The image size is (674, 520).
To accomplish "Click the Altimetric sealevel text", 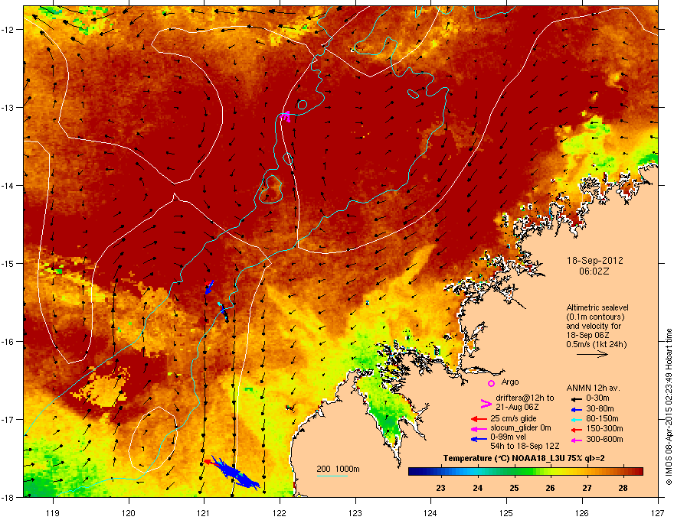I will (x=597, y=307).
